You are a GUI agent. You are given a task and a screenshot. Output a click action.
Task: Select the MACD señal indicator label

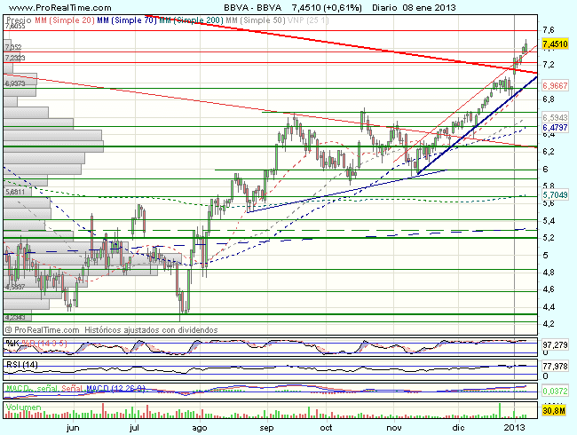(33, 389)
